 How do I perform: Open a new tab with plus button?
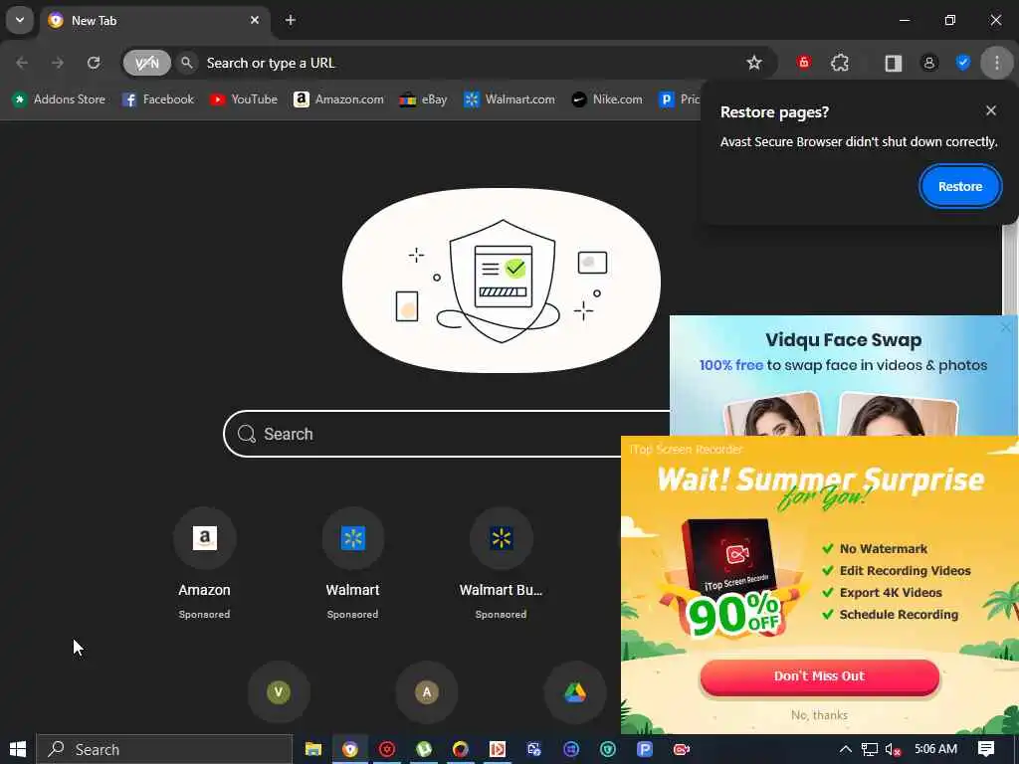tap(291, 20)
